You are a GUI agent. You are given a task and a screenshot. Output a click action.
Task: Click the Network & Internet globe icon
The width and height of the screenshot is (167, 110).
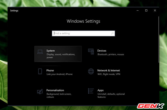pos(91,72)
